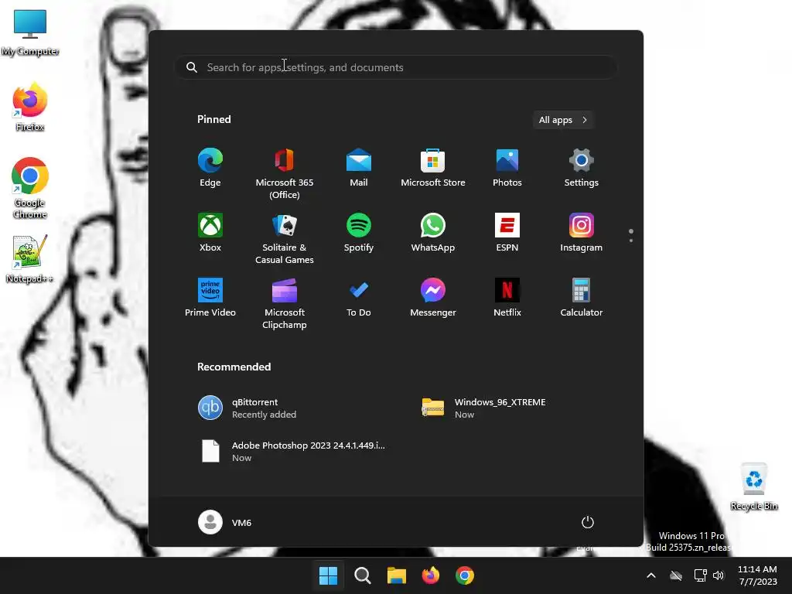Launch the Photos app
The image size is (792, 594).
point(507,168)
